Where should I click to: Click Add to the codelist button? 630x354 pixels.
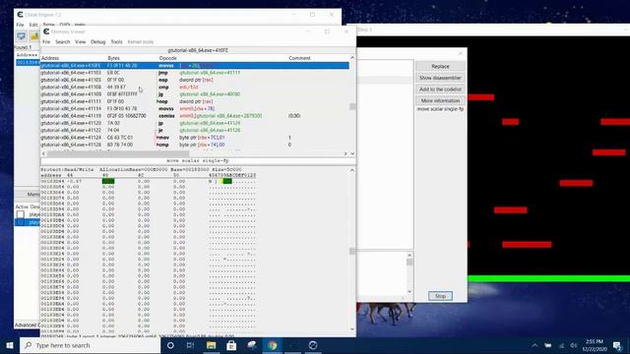pyautogui.click(x=440, y=89)
